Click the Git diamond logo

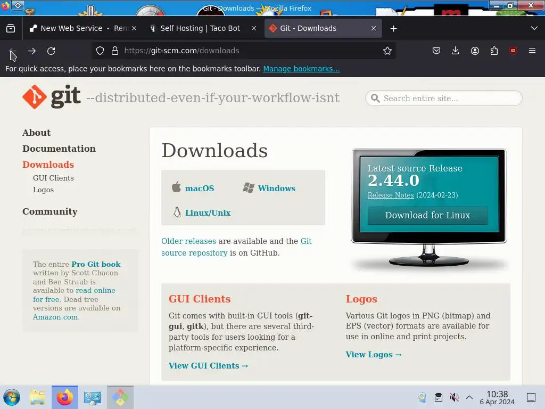click(x=35, y=97)
